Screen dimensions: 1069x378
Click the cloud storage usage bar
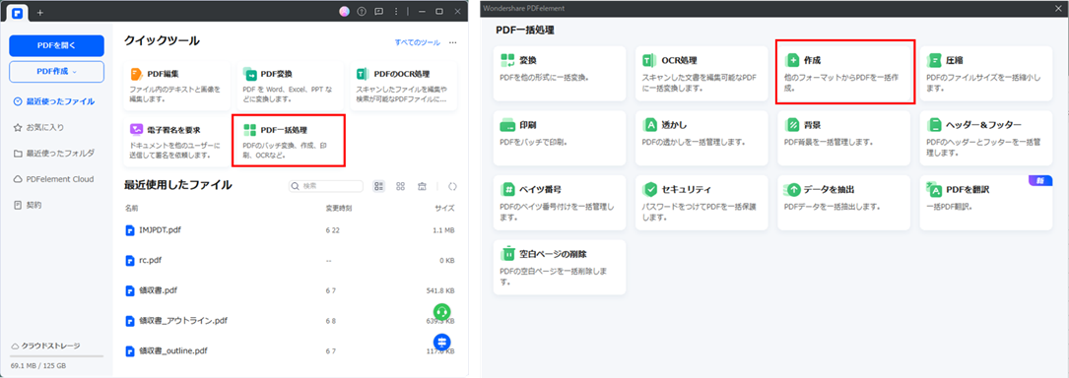(56, 356)
